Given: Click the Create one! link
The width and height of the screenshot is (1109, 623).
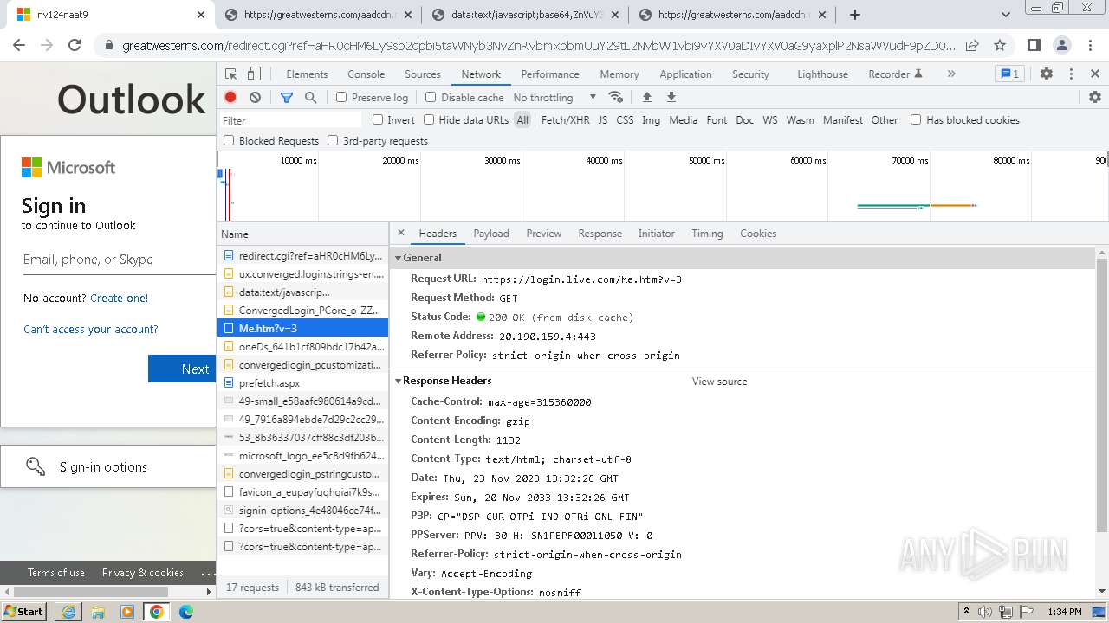Looking at the screenshot, I should [119, 298].
